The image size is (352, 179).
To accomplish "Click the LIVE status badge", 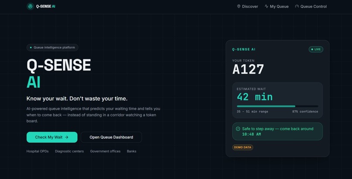I will tap(316, 49).
